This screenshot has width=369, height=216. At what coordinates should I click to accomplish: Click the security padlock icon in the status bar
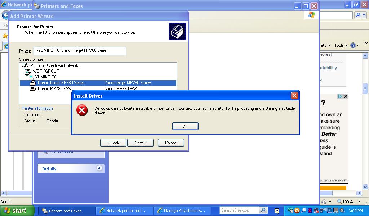point(324,202)
